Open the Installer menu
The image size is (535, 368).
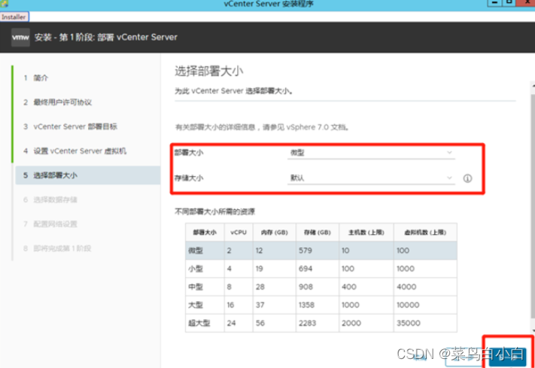pyautogui.click(x=14, y=17)
